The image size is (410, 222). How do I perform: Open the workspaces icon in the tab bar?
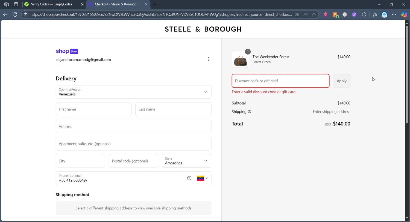(x=6, y=4)
